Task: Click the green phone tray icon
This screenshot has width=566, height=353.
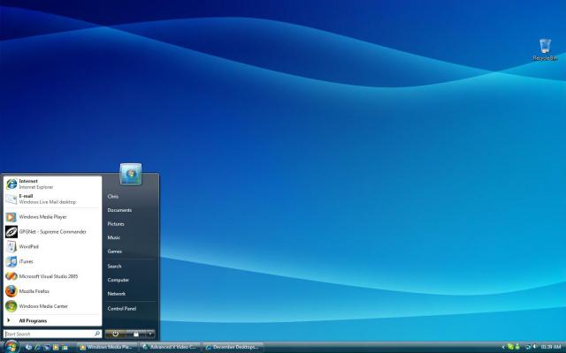Action: 510,346
